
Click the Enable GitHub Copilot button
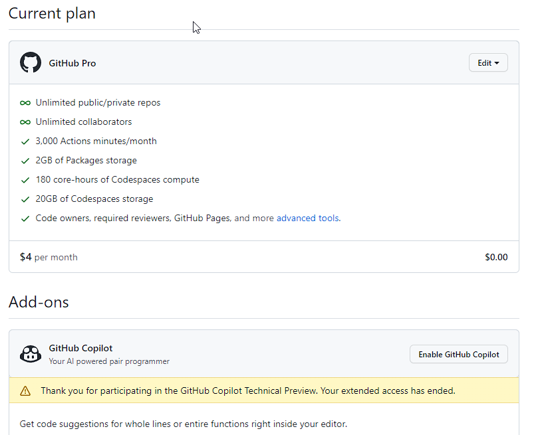(458, 354)
